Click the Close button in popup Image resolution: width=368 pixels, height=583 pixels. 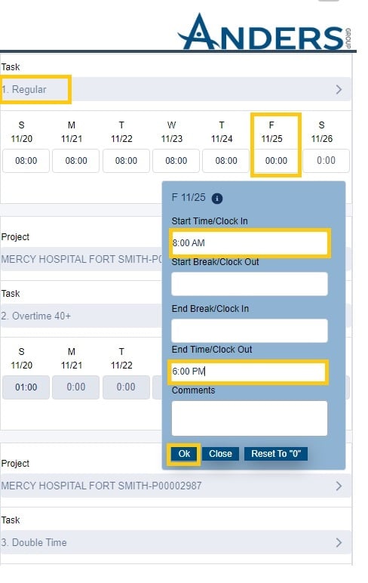point(220,454)
